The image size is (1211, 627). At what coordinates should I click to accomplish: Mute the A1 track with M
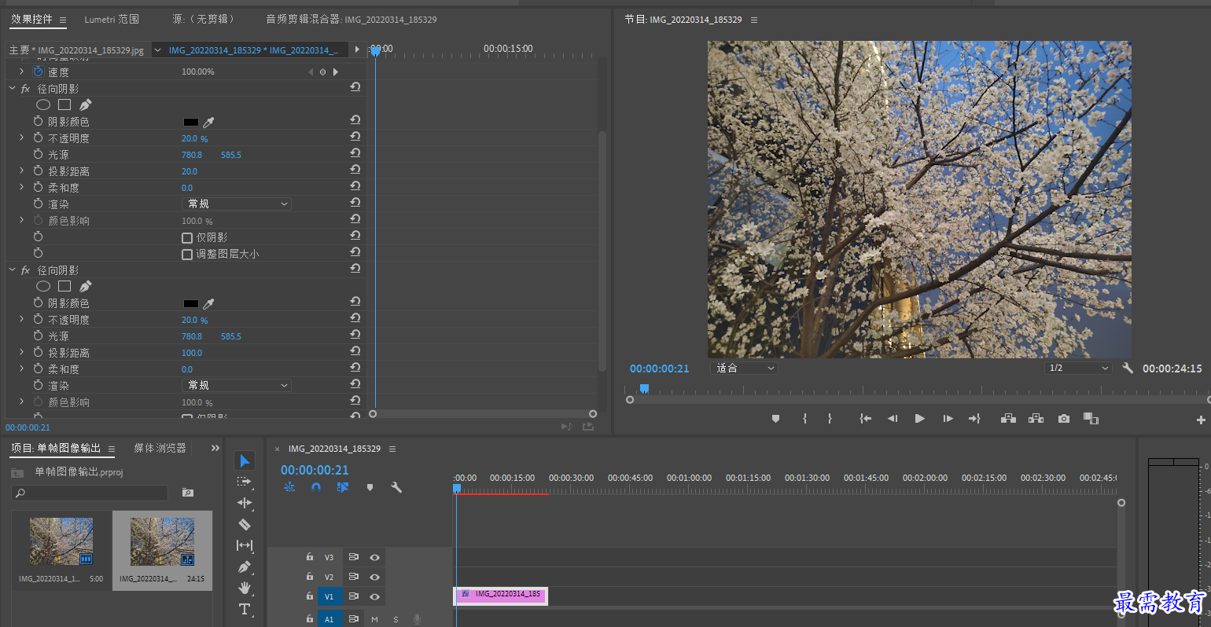point(374,619)
